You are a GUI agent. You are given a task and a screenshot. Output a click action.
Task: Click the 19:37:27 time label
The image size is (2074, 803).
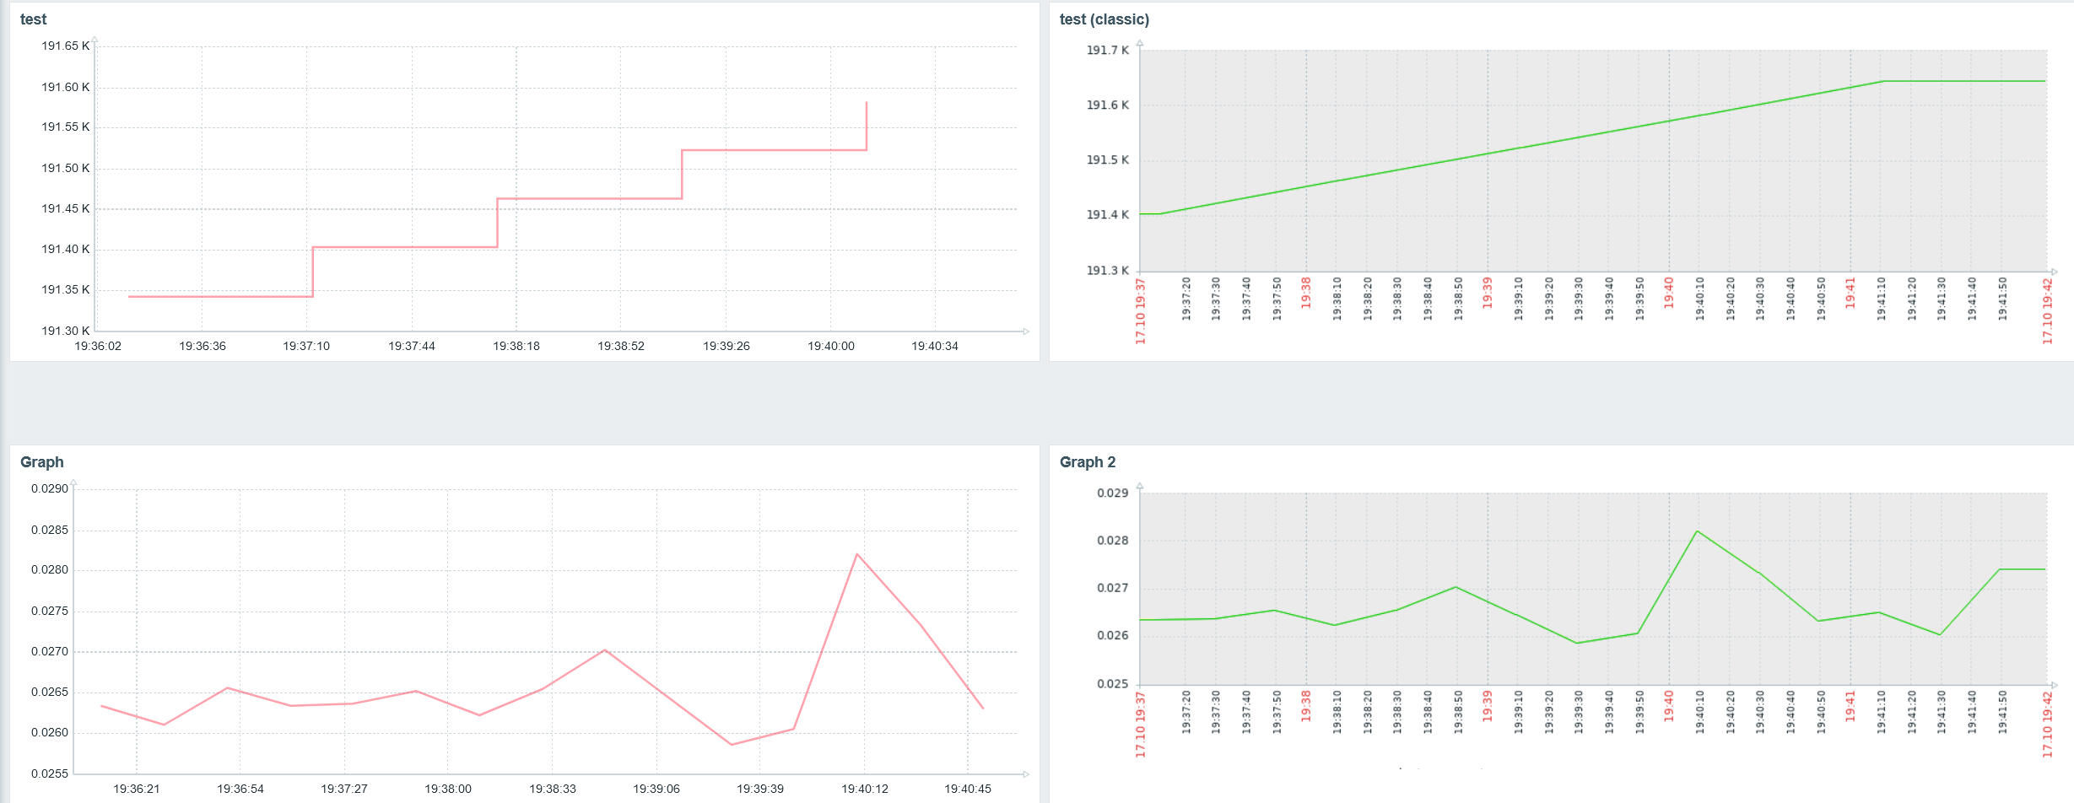tap(344, 789)
